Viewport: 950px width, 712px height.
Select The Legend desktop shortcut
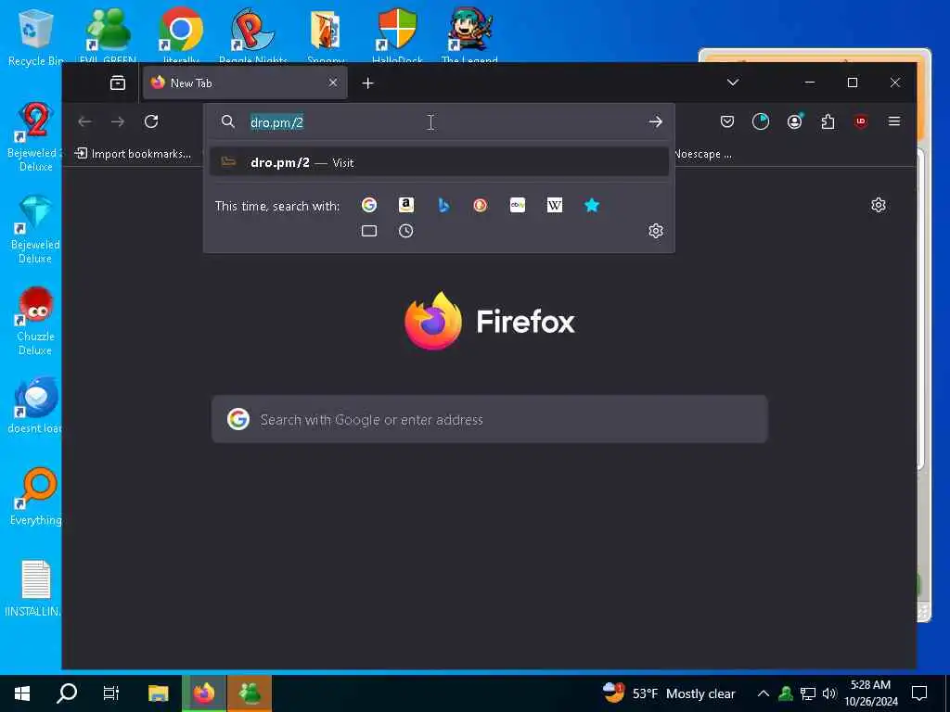[469, 36]
